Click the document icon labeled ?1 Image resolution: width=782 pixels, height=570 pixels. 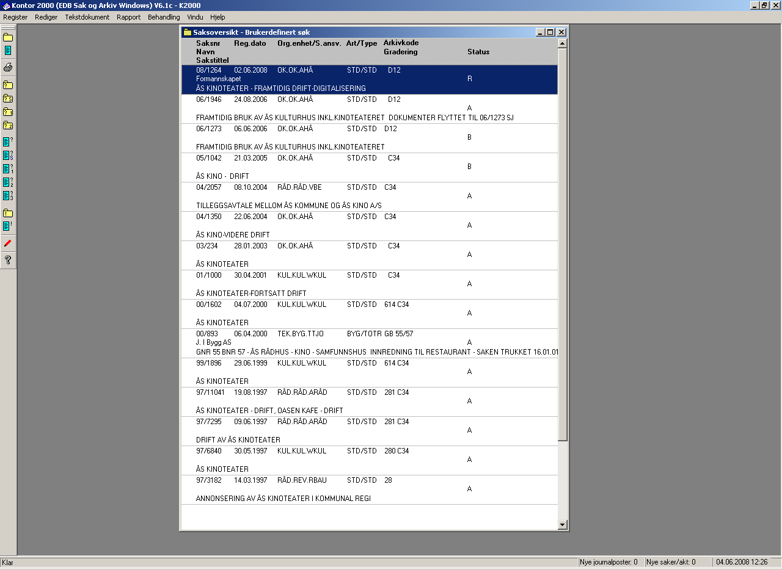tap(8, 169)
